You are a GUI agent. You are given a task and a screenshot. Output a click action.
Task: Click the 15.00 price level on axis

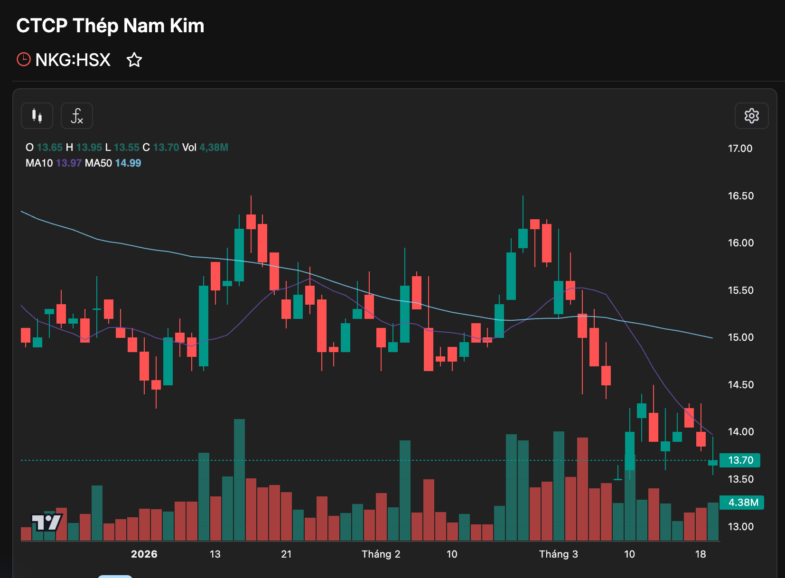tap(740, 337)
